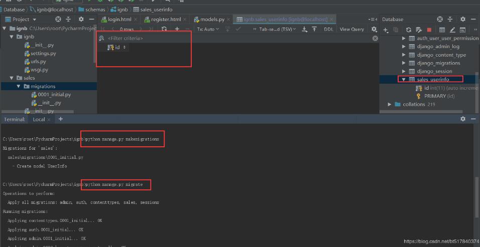
Task: Add a new row with plus icon
Action: [177, 30]
